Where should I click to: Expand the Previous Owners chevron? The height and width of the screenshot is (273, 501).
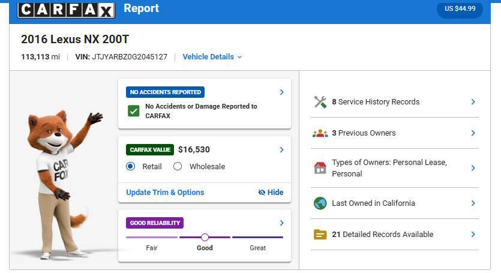point(473,133)
